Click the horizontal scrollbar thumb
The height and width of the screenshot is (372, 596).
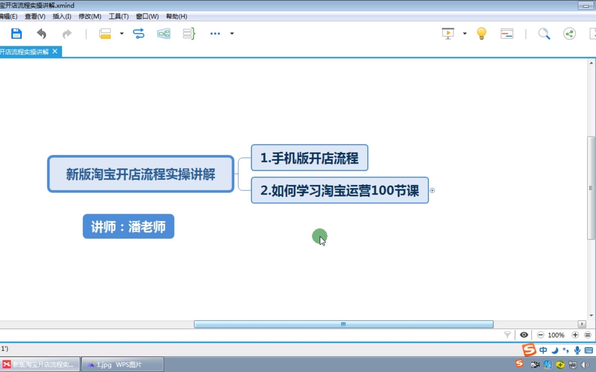click(344, 324)
